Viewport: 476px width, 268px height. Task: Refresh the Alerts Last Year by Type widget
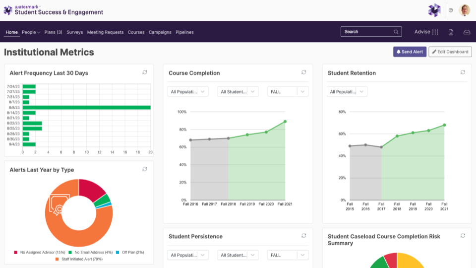coord(144,169)
